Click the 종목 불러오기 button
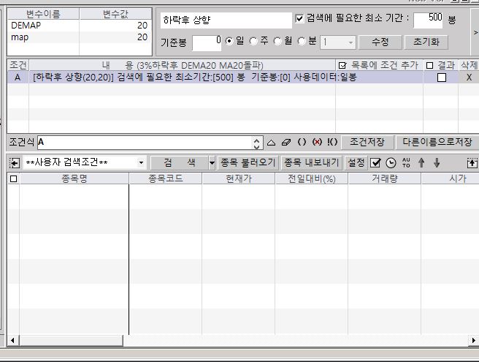Image resolution: width=479 pixels, height=362 pixels. (x=249, y=162)
